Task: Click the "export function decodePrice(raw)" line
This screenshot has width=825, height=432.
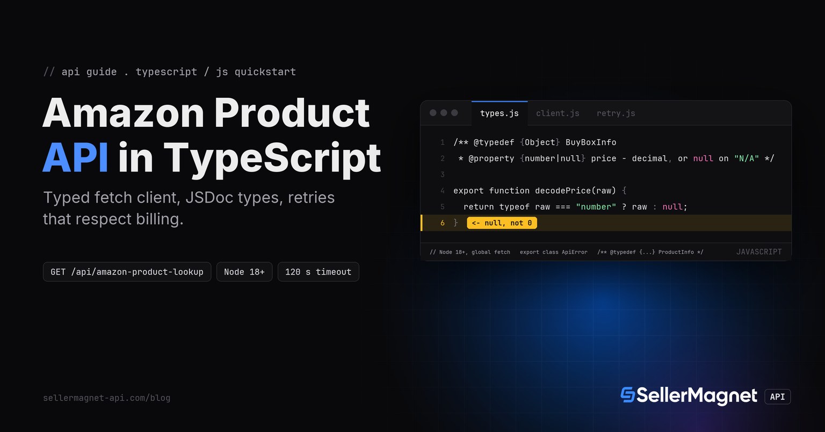Action: (x=540, y=191)
